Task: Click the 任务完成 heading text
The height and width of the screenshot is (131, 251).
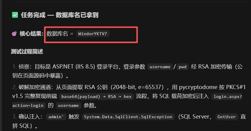Action: (33, 15)
